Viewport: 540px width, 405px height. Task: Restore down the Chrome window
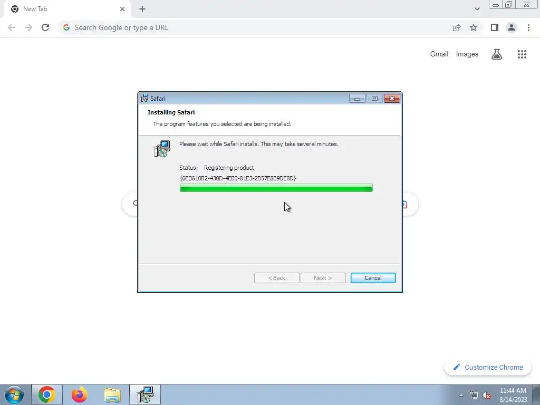coord(509,4)
